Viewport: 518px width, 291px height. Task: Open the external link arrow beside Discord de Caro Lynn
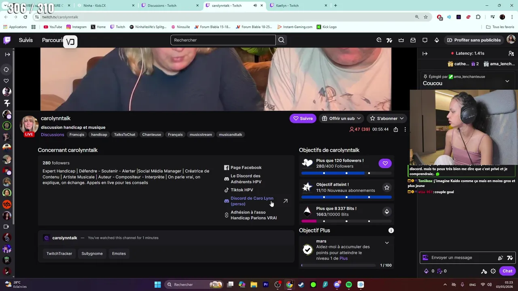coord(285,201)
